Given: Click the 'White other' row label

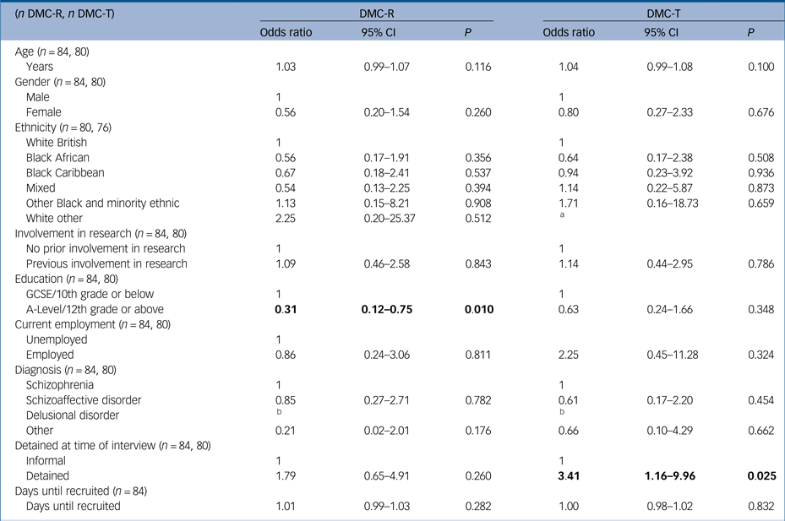Looking at the screenshot, I should [56, 219].
